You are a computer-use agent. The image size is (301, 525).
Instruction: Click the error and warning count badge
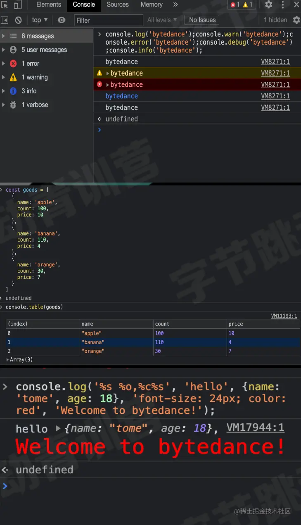(242, 5)
